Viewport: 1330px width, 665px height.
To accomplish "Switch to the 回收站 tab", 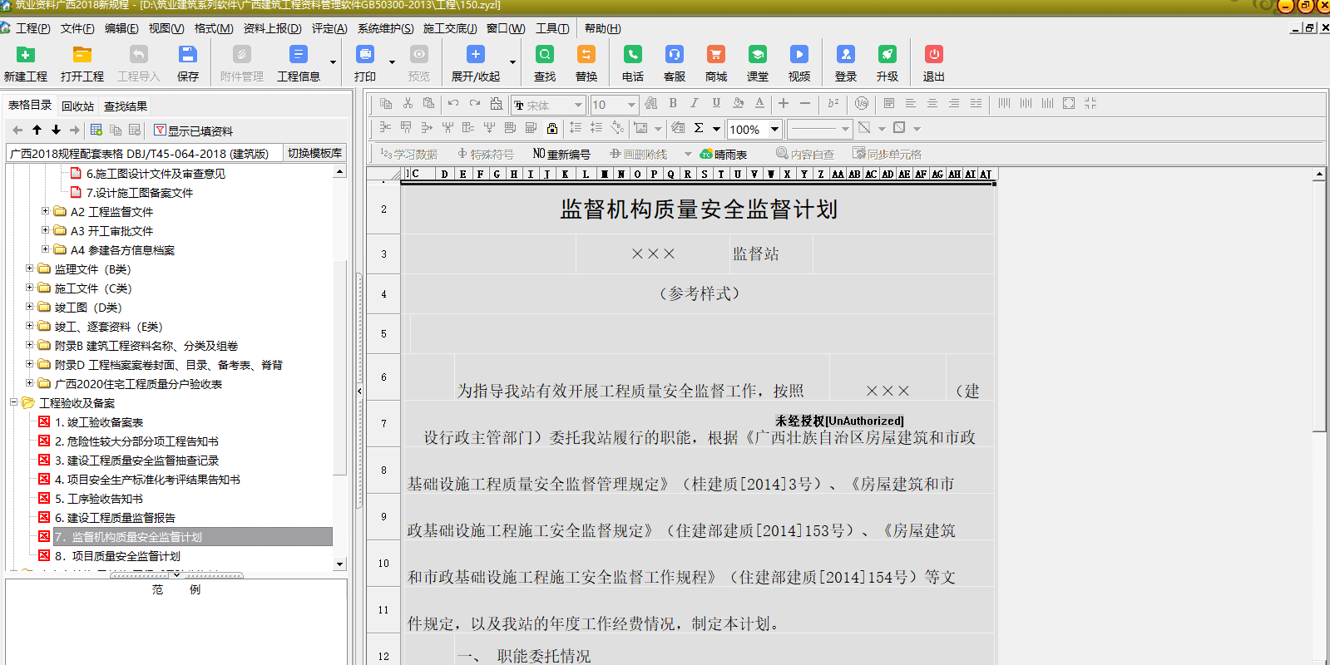I will 77,106.
